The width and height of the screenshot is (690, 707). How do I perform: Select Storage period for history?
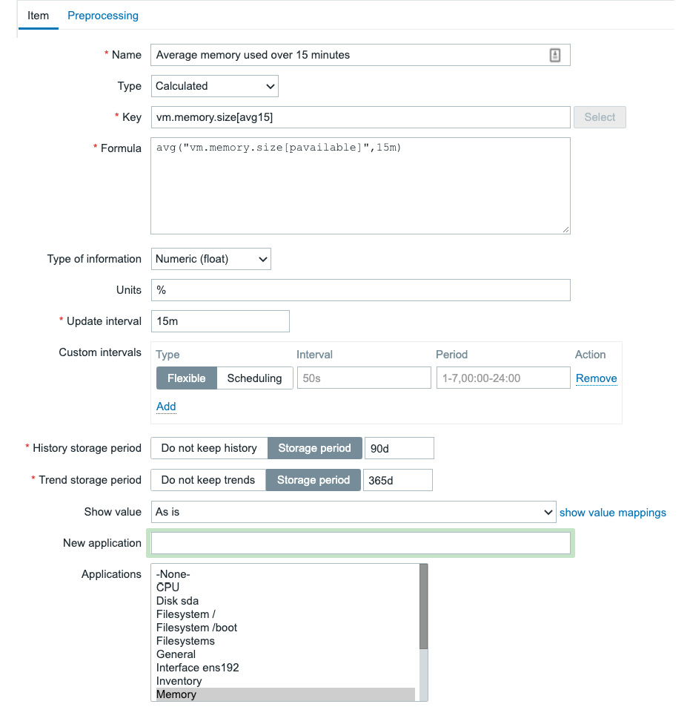(x=314, y=448)
